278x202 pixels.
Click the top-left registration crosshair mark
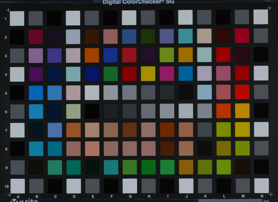click(x=8, y=10)
